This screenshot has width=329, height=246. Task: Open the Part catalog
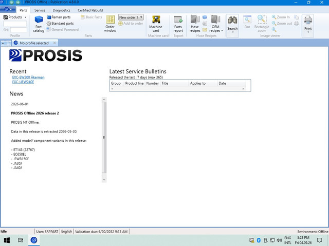pyautogui.click(x=39, y=24)
